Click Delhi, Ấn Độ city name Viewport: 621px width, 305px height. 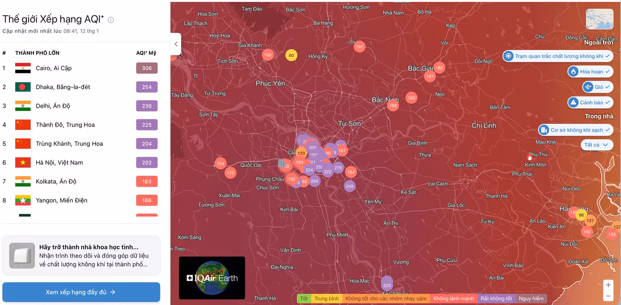point(53,106)
